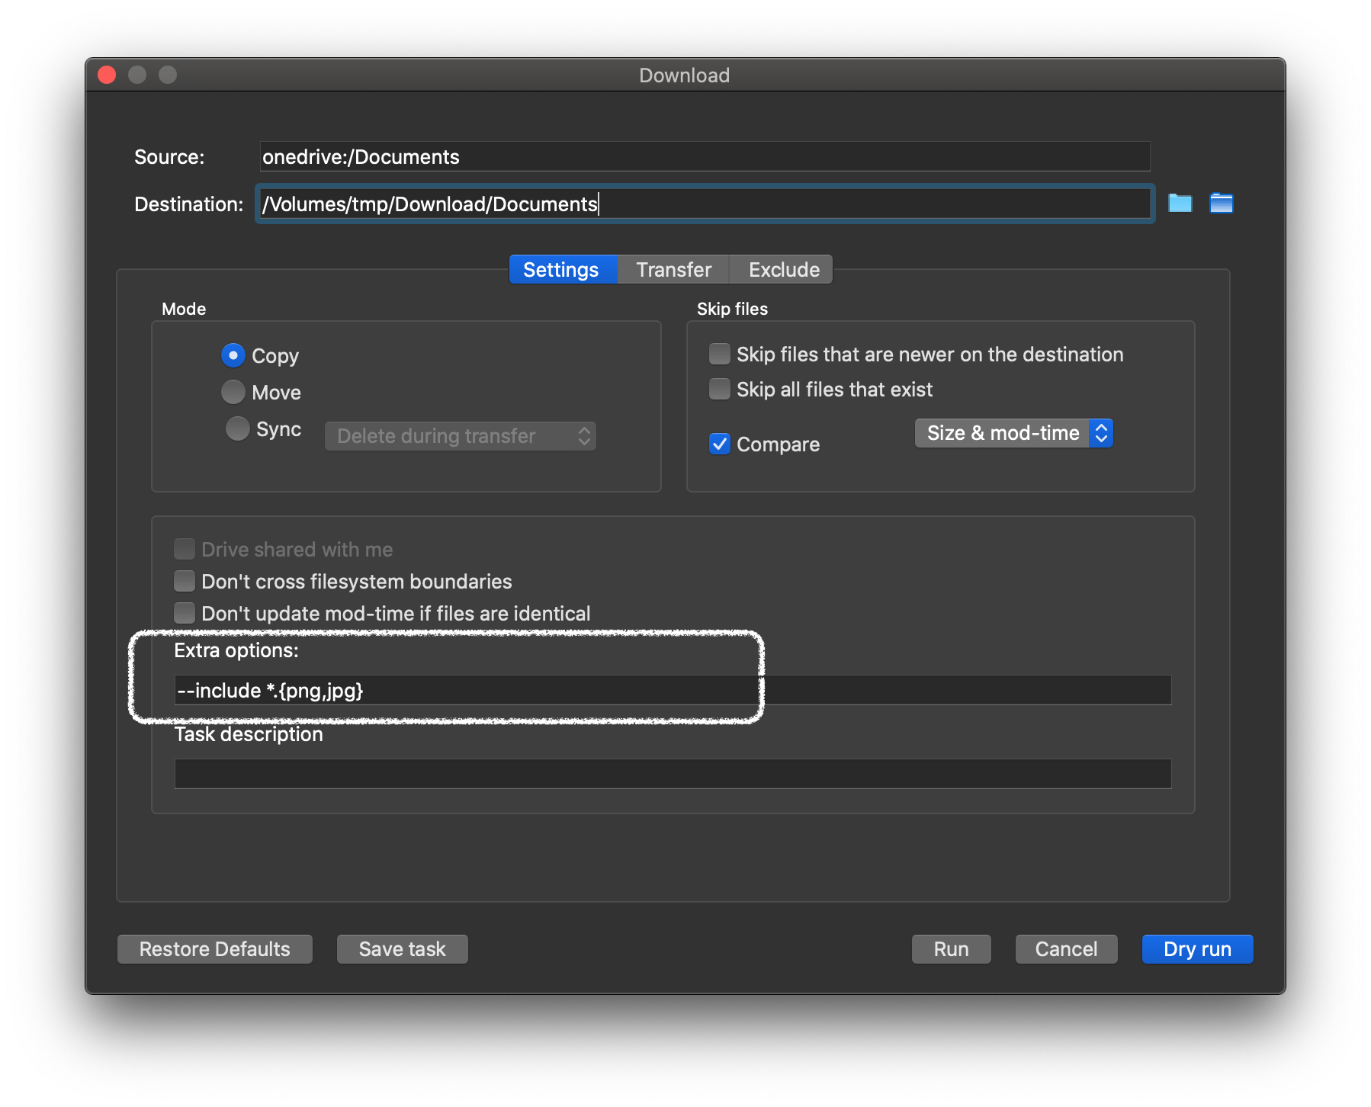Click the Dry run button
The width and height of the screenshot is (1371, 1107).
(1197, 949)
